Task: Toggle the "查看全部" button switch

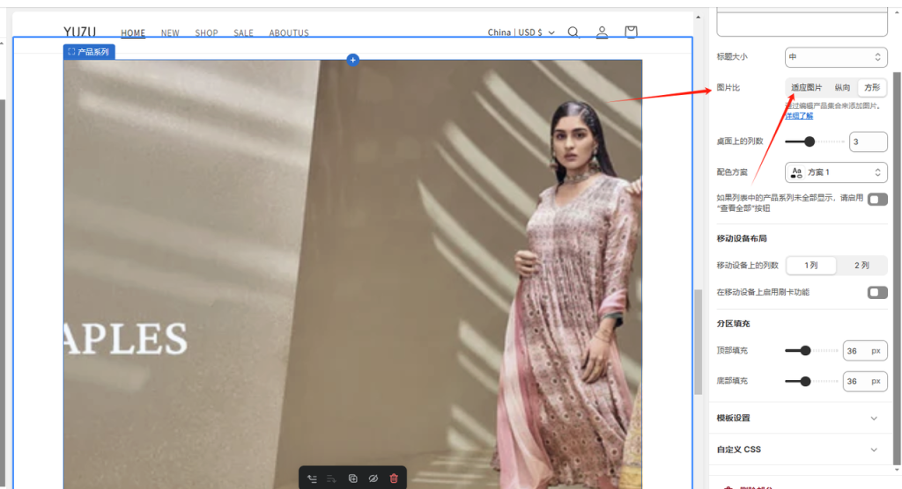Action: [877, 200]
